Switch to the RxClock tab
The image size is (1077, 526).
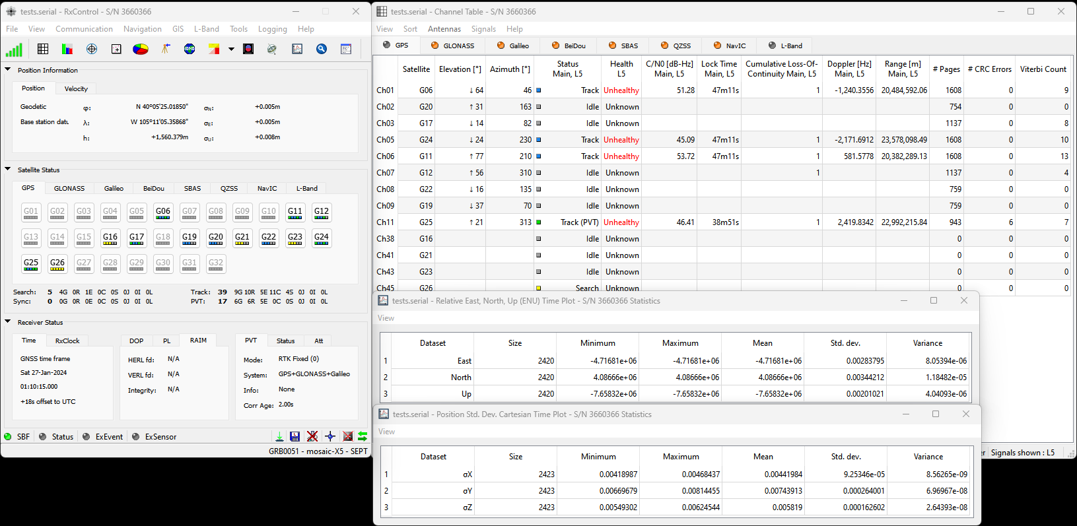67,341
